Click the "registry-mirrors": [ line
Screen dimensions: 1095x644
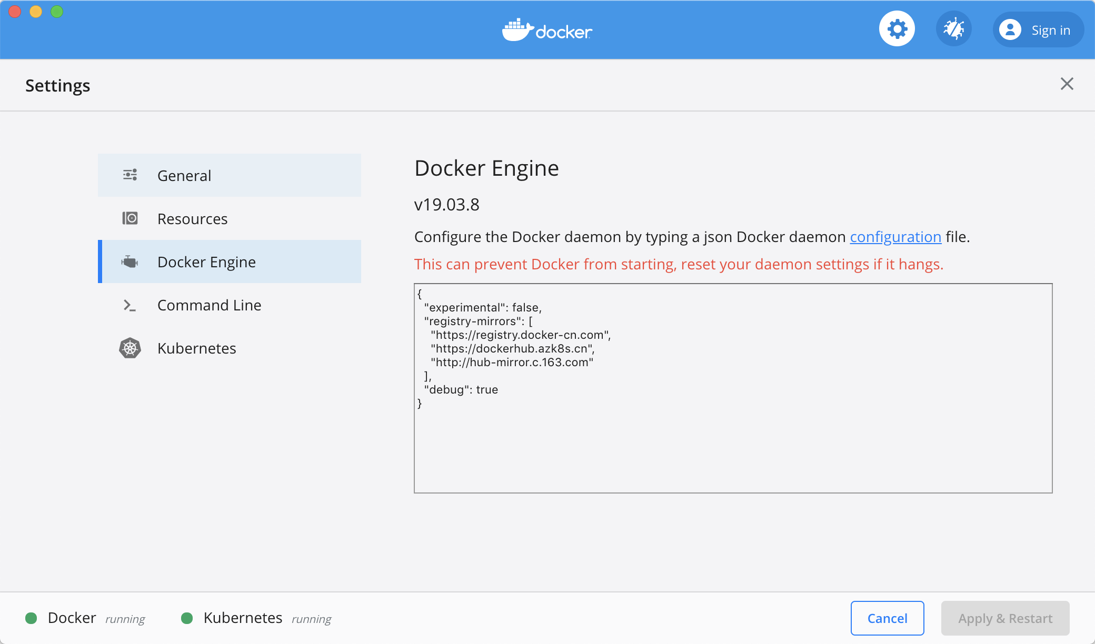click(x=478, y=321)
